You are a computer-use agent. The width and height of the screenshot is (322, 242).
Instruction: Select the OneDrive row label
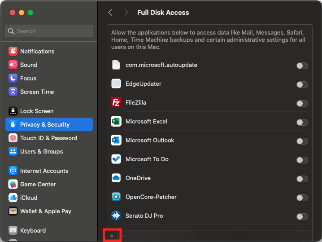pos(138,178)
